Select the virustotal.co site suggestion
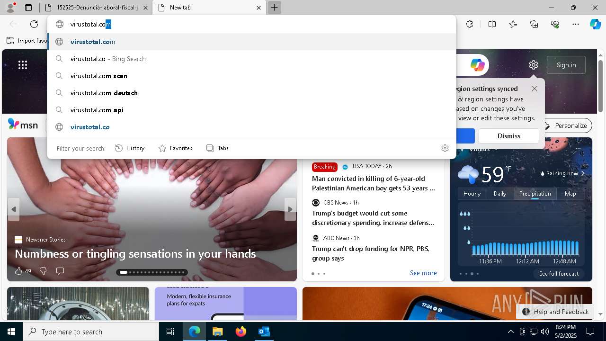This screenshot has height=341, width=606. [x=252, y=127]
